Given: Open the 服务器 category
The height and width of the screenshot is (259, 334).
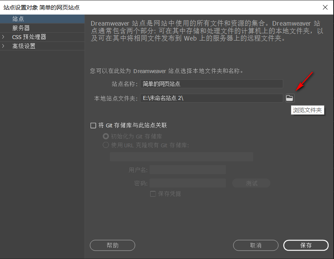Looking at the screenshot, I should (x=42, y=28).
